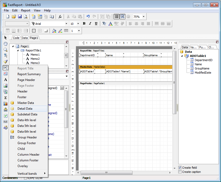221x182 pixels.
Task: Undo the last action
Action: tap(88, 17)
